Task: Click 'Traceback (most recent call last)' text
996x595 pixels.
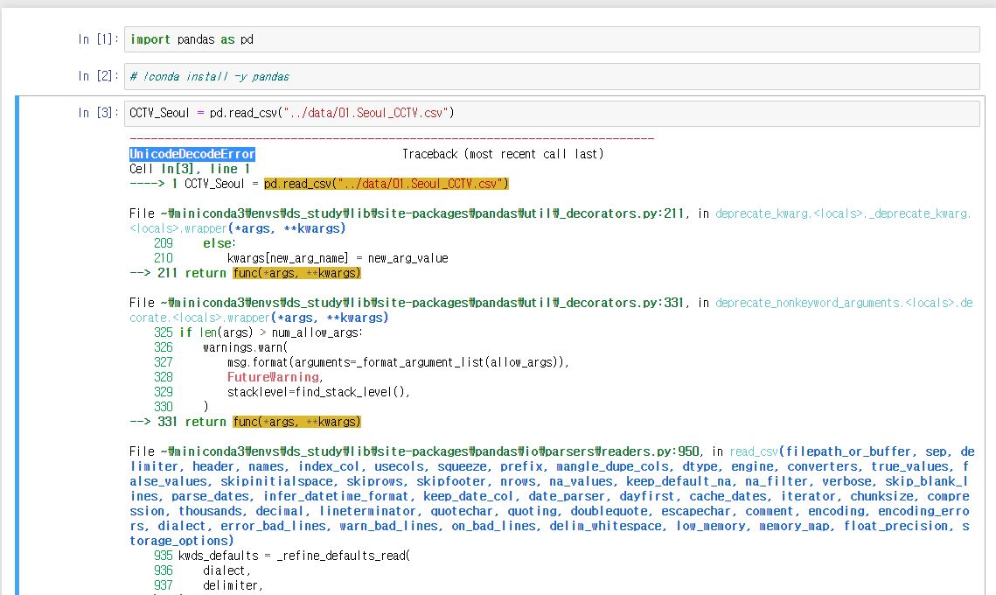Action: [503, 154]
